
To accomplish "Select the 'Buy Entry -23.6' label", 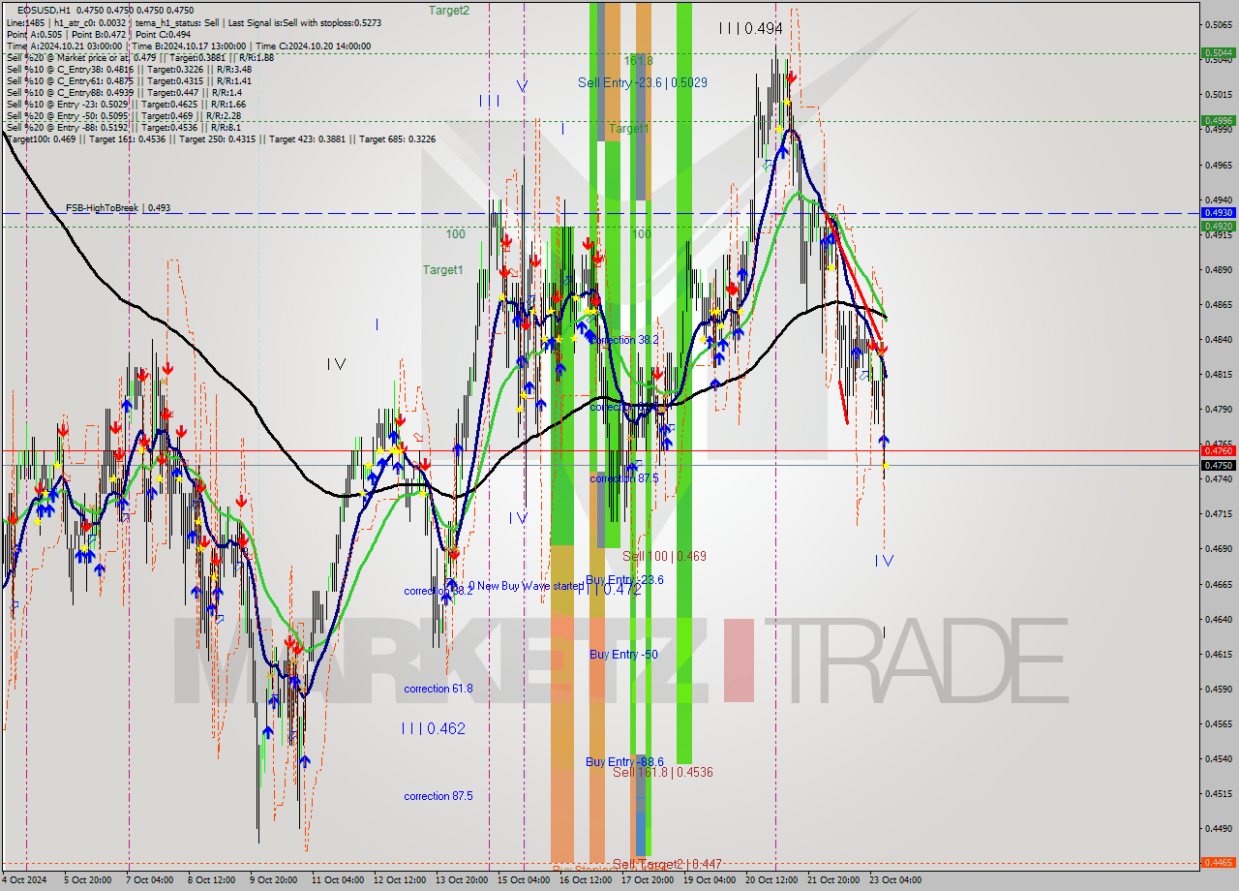I will pyautogui.click(x=625, y=580).
